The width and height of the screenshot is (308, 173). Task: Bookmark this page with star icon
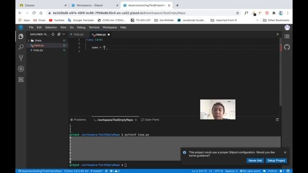237,13
